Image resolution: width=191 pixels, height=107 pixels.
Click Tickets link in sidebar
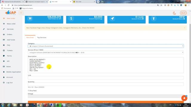[x=10, y=51]
